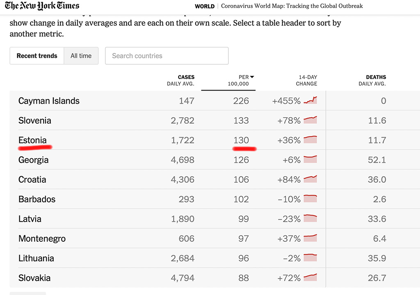Sort table by Cases daily average
The image size is (420, 295).
180,80
